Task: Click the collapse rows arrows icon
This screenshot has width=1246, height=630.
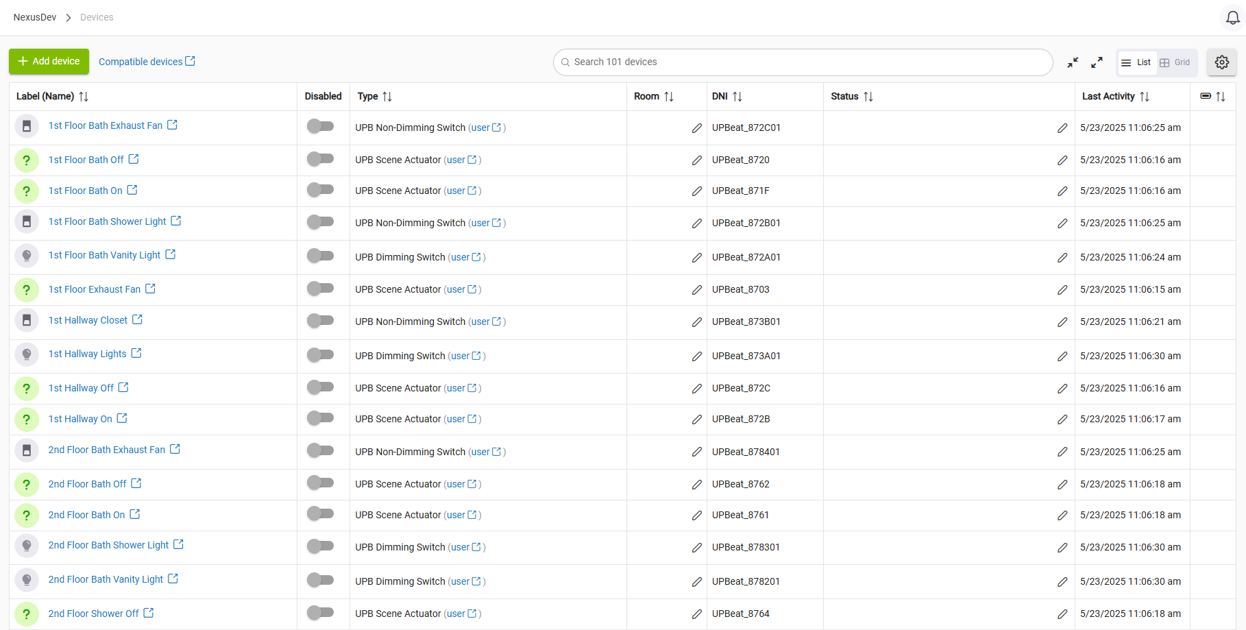Action: tap(1073, 62)
